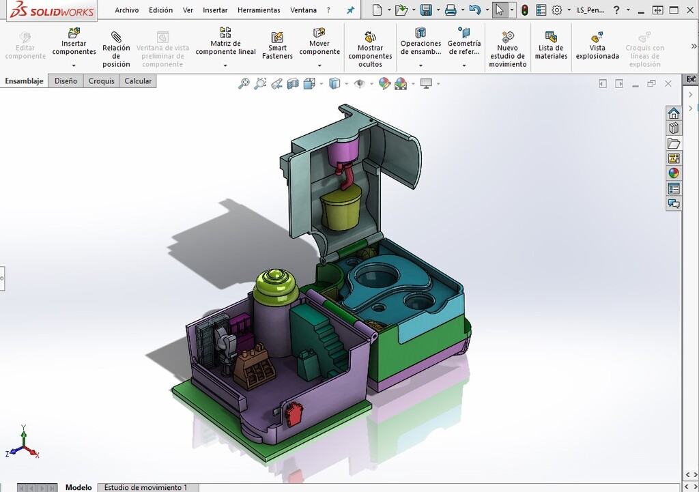Start a Nuevo estudio de movimiento
Viewport: 699px width, 492px height.
507,46
